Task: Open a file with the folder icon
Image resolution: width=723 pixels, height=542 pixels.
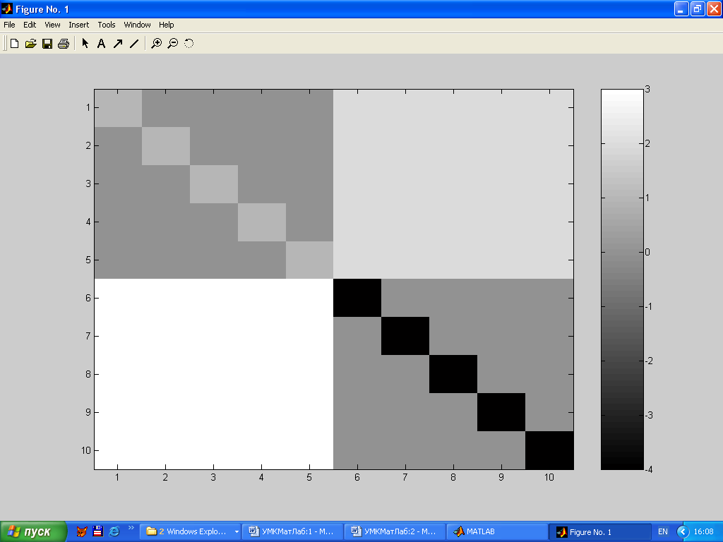Action: (x=30, y=44)
